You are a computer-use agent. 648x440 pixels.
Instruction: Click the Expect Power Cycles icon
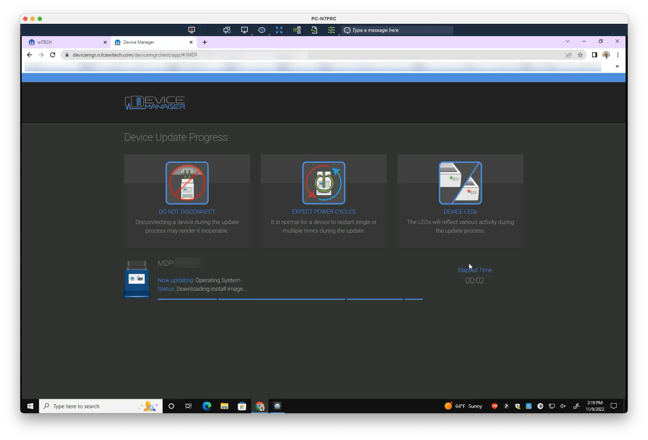[x=324, y=183]
